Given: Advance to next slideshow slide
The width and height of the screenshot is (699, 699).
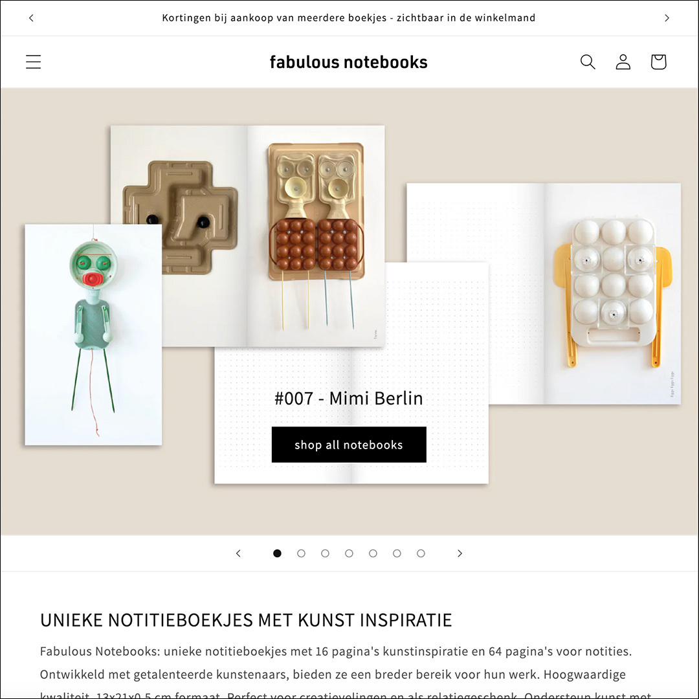Looking at the screenshot, I should [460, 553].
